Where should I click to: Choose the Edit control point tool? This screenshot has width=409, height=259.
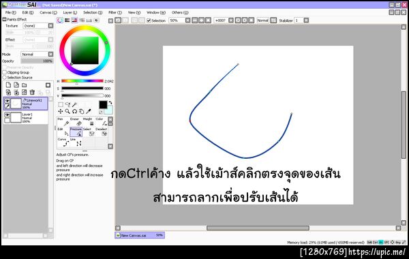pos(63,132)
